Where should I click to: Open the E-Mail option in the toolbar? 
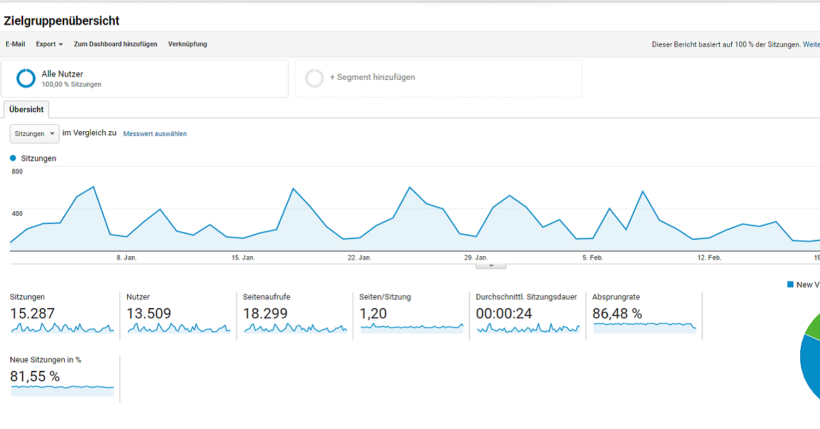15,44
